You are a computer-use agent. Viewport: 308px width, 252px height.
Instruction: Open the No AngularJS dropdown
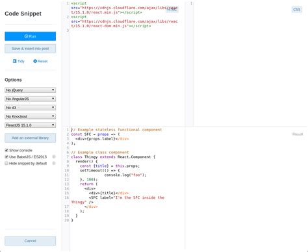[30, 99]
